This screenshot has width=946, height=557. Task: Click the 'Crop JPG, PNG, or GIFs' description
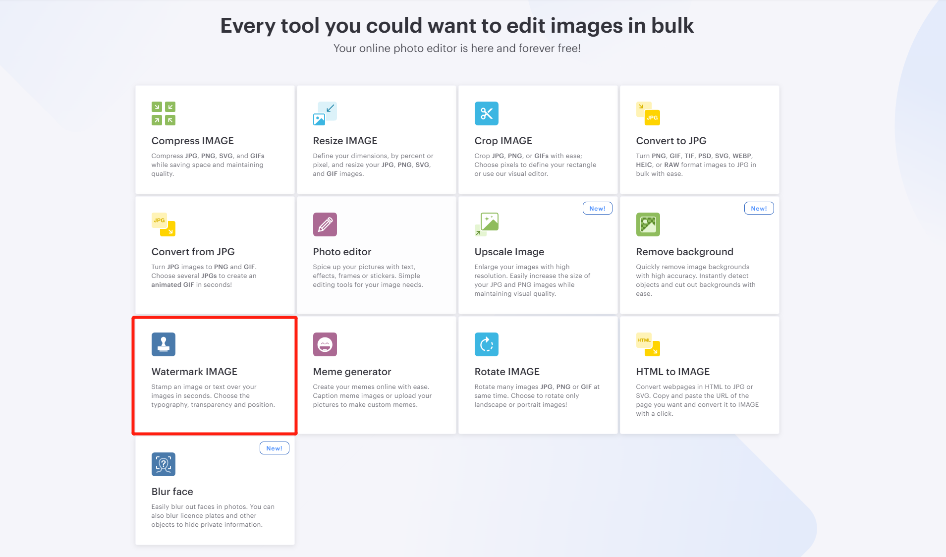tap(536, 165)
